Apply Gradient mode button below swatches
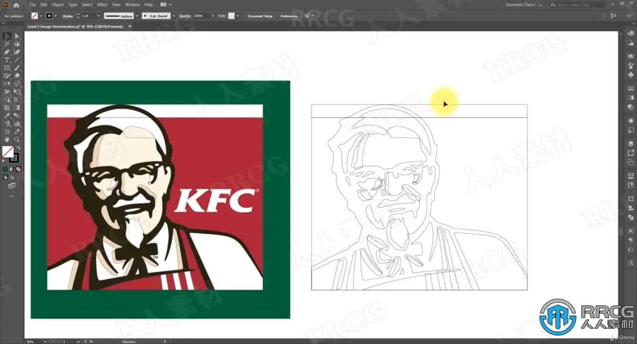Viewport: 637px width, 344px height. [x=12, y=169]
